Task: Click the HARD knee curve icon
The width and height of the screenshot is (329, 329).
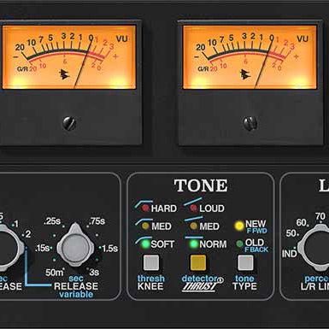Action: [x=143, y=203]
